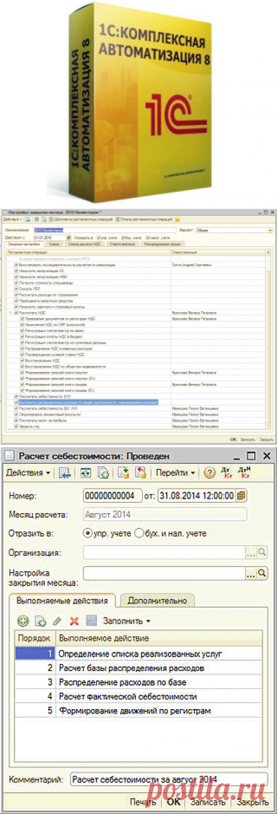This screenshot has width=277, height=814.
Task: Open Действия menu in Настройка закрытия месяца window
Action: click(13, 219)
